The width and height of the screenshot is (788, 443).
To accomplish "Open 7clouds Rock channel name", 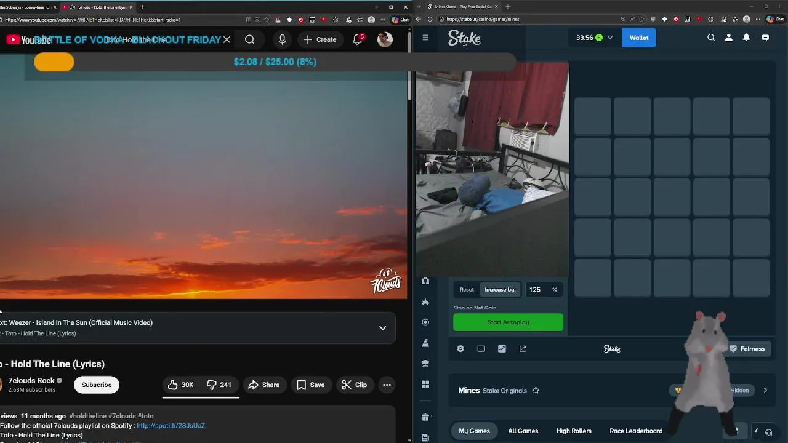I will pos(31,380).
